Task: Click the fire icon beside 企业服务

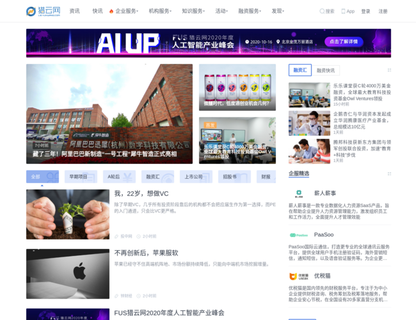Action: point(111,11)
